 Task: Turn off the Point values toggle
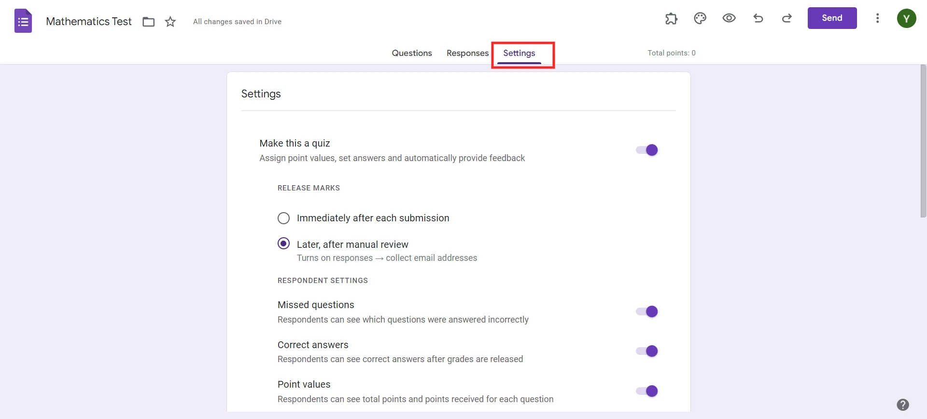(647, 391)
